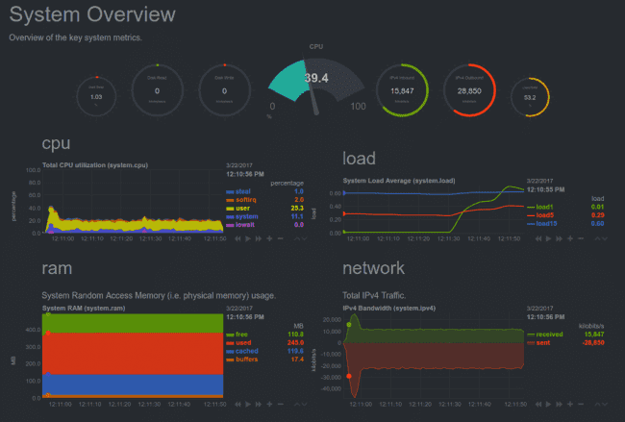Click rewind icon under IPv4 Bandwidth chart

point(538,404)
